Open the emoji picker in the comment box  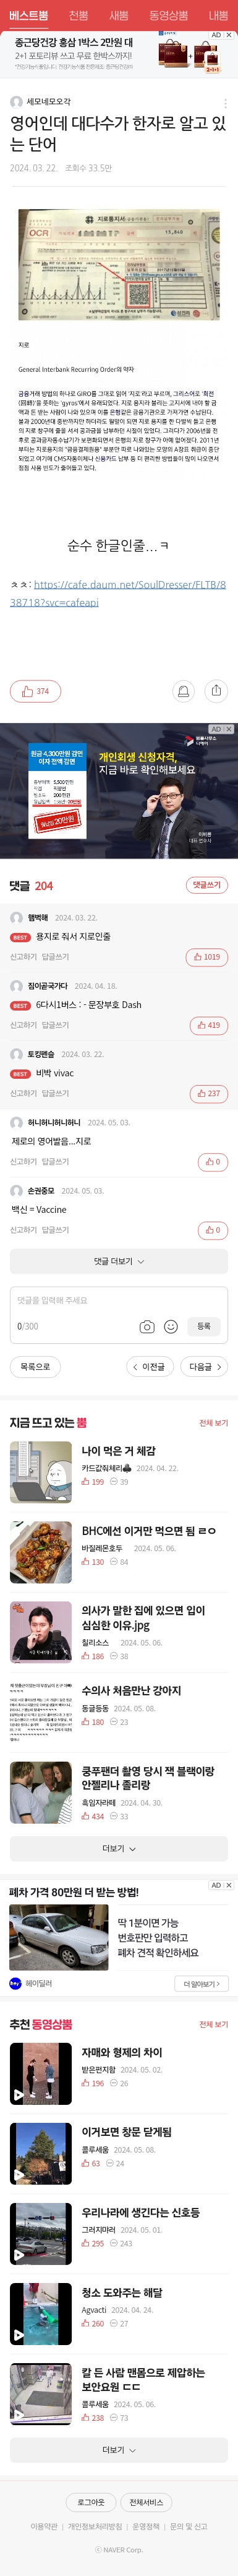(170, 1326)
